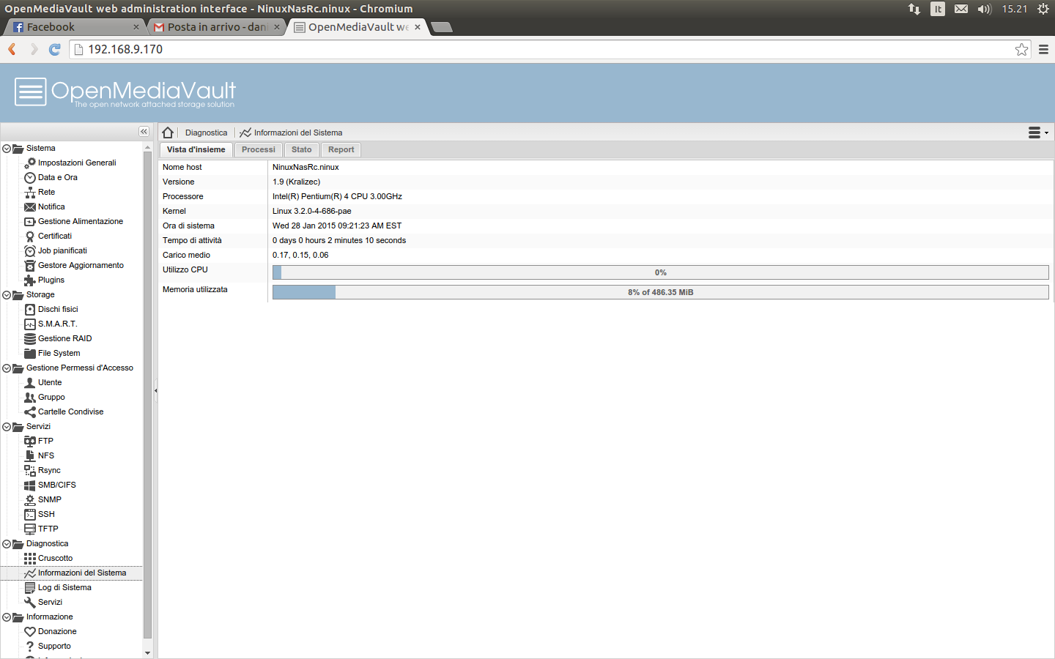
Task: Open the Utente user icon
Action: point(30,382)
